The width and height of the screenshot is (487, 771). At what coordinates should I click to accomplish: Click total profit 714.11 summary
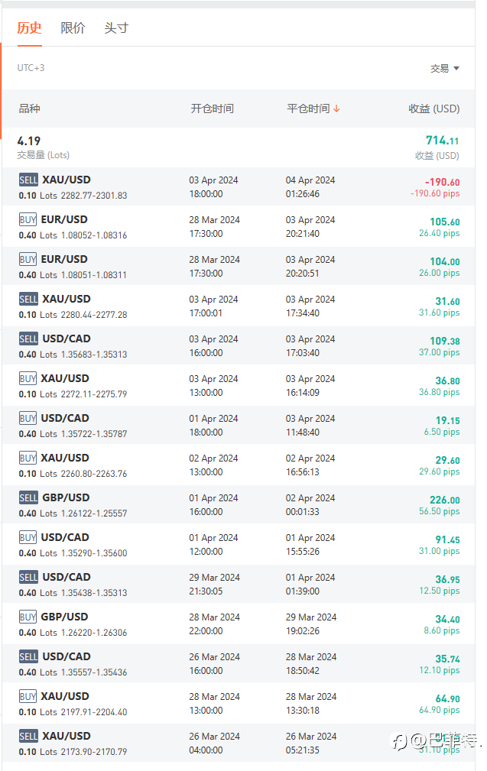[x=442, y=141]
